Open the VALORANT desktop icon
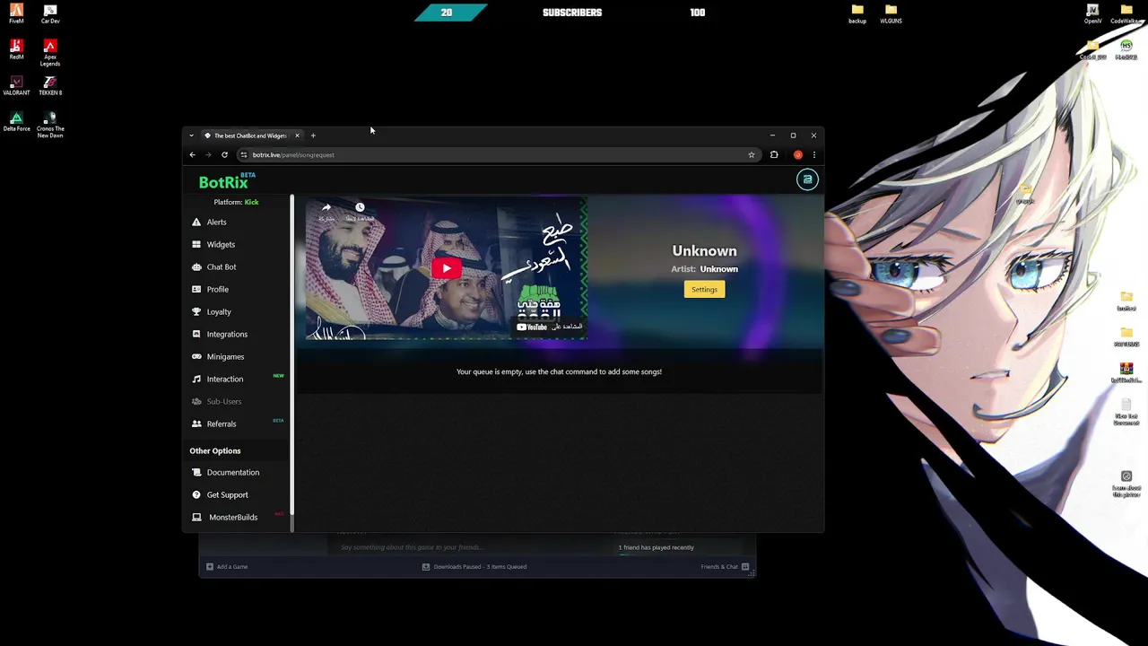Image resolution: width=1148 pixels, height=646 pixels. 16,86
